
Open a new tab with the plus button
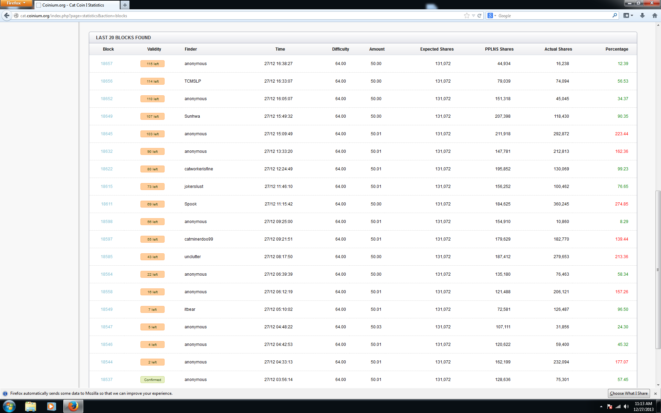(x=125, y=5)
